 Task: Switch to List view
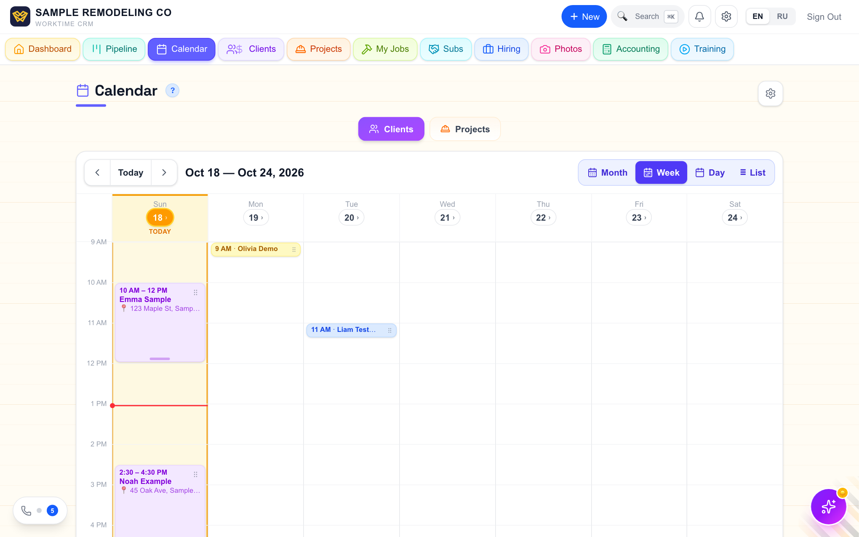point(752,173)
